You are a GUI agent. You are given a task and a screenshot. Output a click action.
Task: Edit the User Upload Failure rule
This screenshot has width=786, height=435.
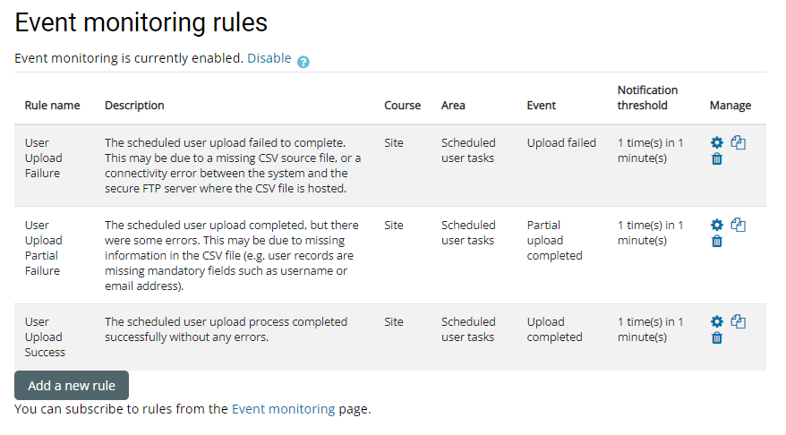(716, 143)
